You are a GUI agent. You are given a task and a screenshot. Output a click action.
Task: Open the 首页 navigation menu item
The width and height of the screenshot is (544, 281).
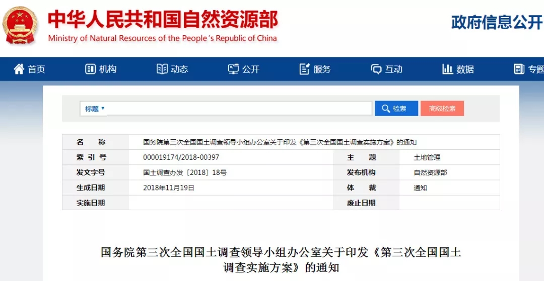pos(36,69)
